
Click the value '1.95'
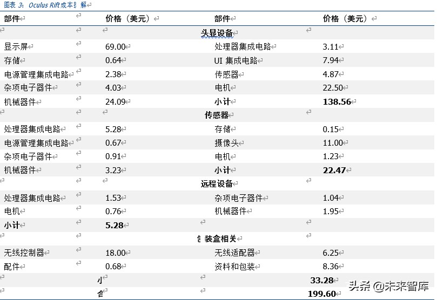331,211
